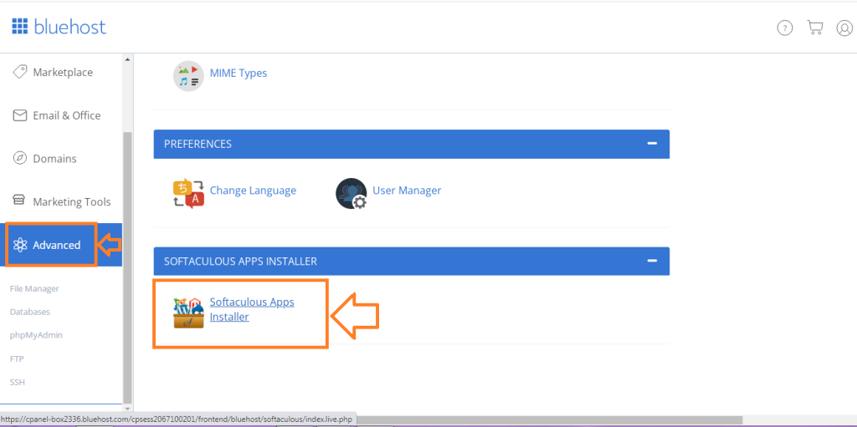Open Databases under Advanced
This screenshot has width=857, height=427.
click(x=30, y=312)
